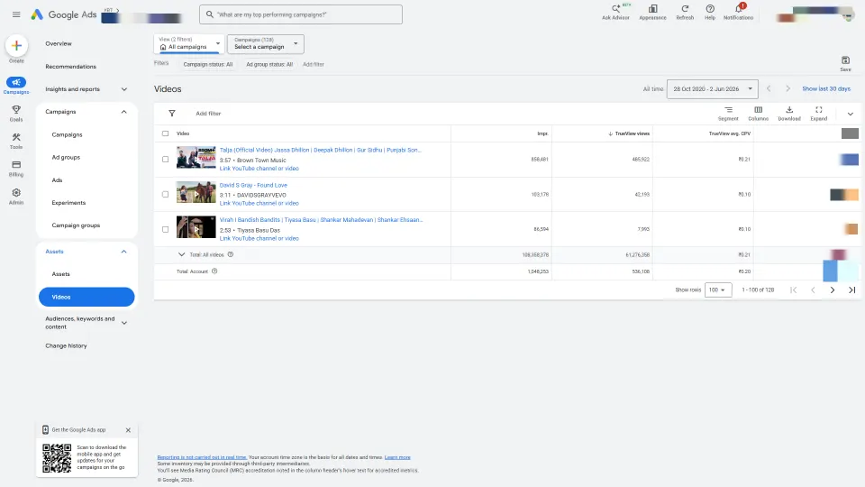The image size is (865, 487).
Task: Click the Download icon
Action: pos(789,110)
